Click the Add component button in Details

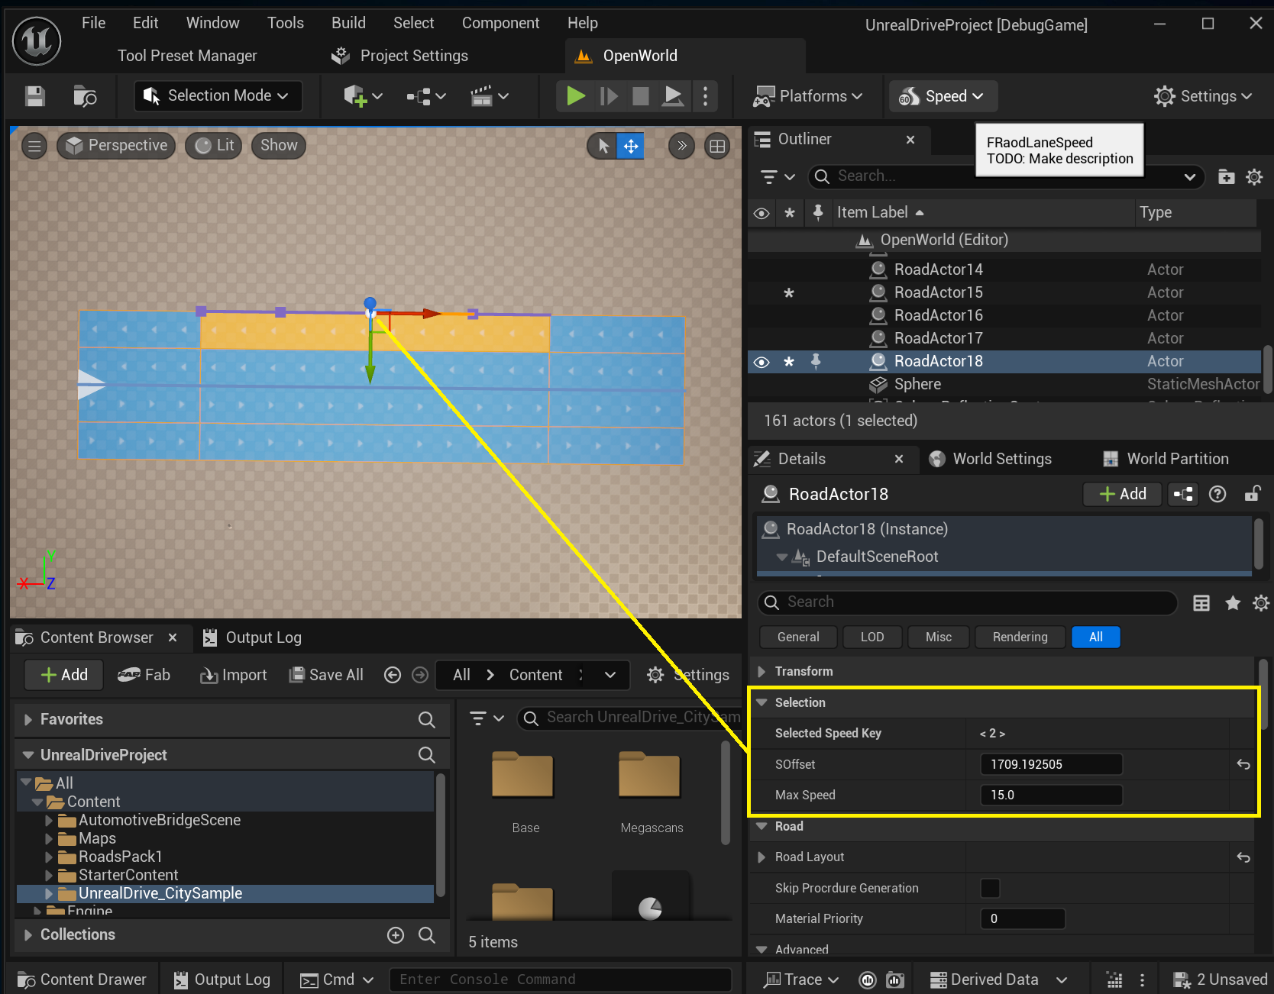[1122, 495]
